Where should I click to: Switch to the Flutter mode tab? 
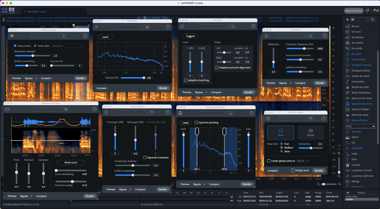pyautogui.click(x=311, y=132)
